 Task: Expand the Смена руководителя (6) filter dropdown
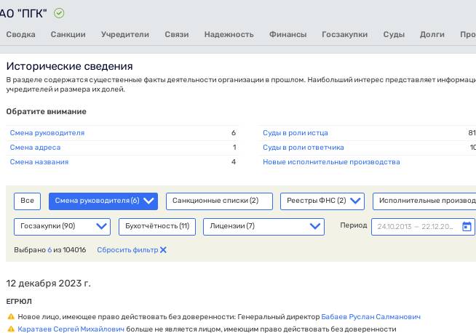pyautogui.click(x=149, y=201)
